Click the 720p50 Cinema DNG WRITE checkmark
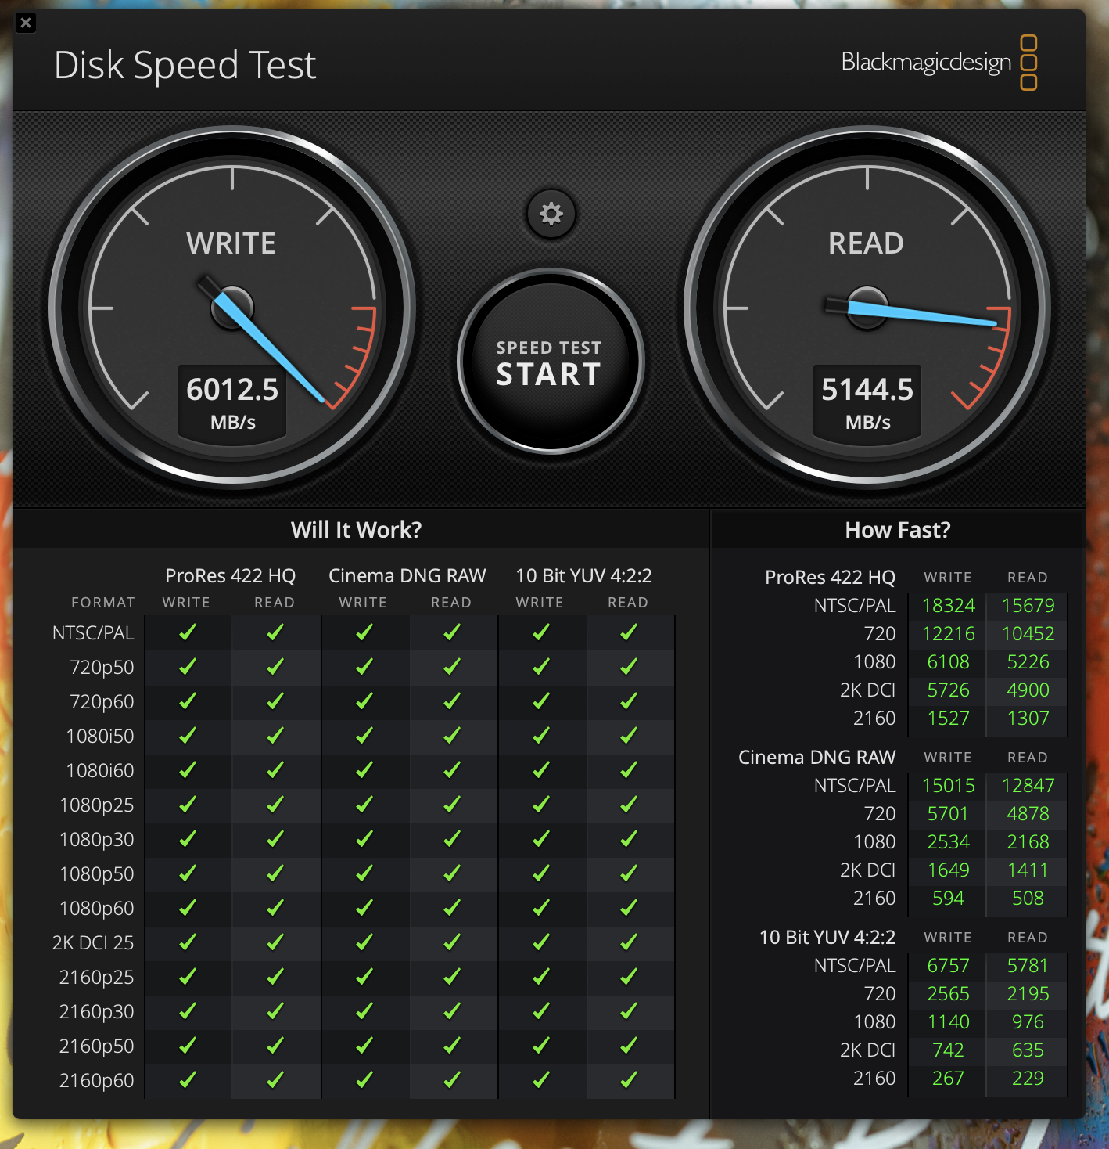 tap(364, 666)
